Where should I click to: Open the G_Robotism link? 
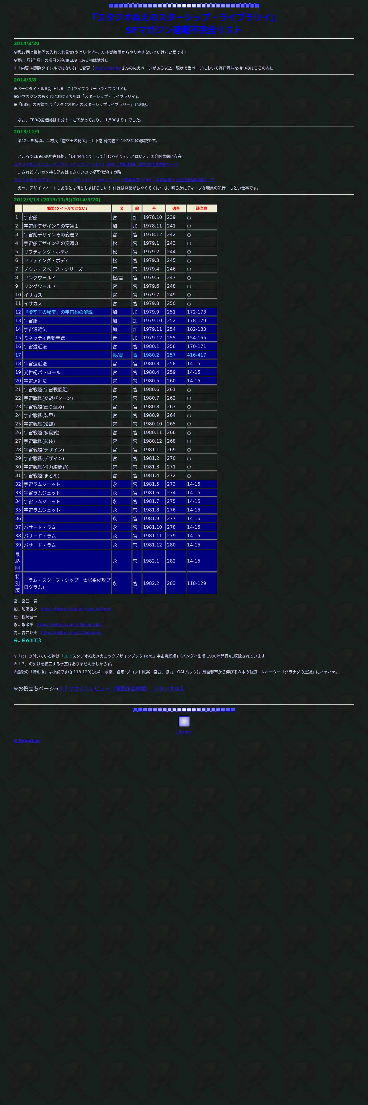pyautogui.click(x=27, y=740)
